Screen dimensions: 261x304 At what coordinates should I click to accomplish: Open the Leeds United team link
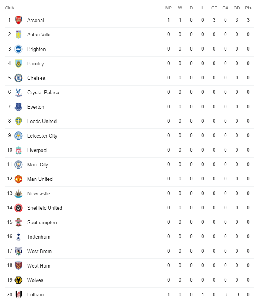[x=42, y=121]
